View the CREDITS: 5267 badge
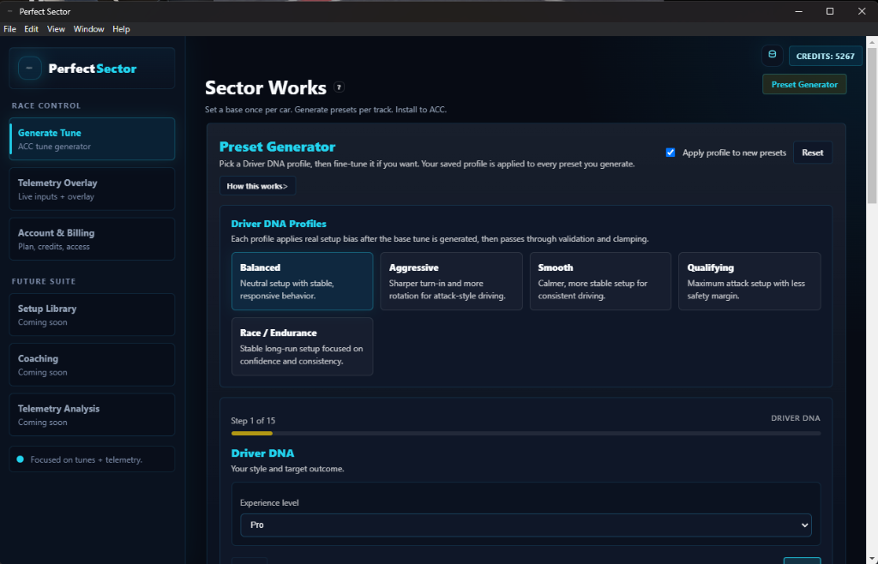The width and height of the screenshot is (878, 564). 826,56
